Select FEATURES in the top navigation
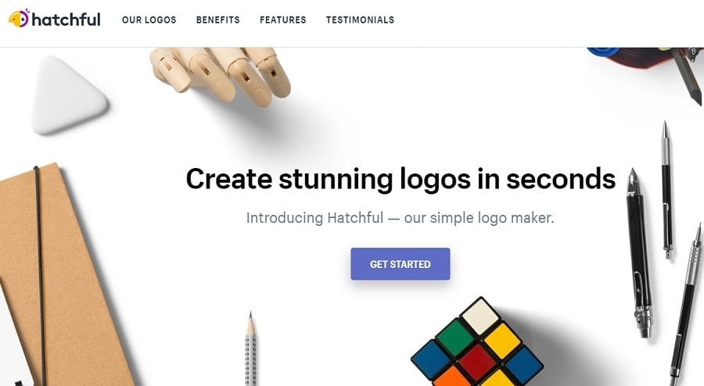The image size is (704, 386). [283, 20]
